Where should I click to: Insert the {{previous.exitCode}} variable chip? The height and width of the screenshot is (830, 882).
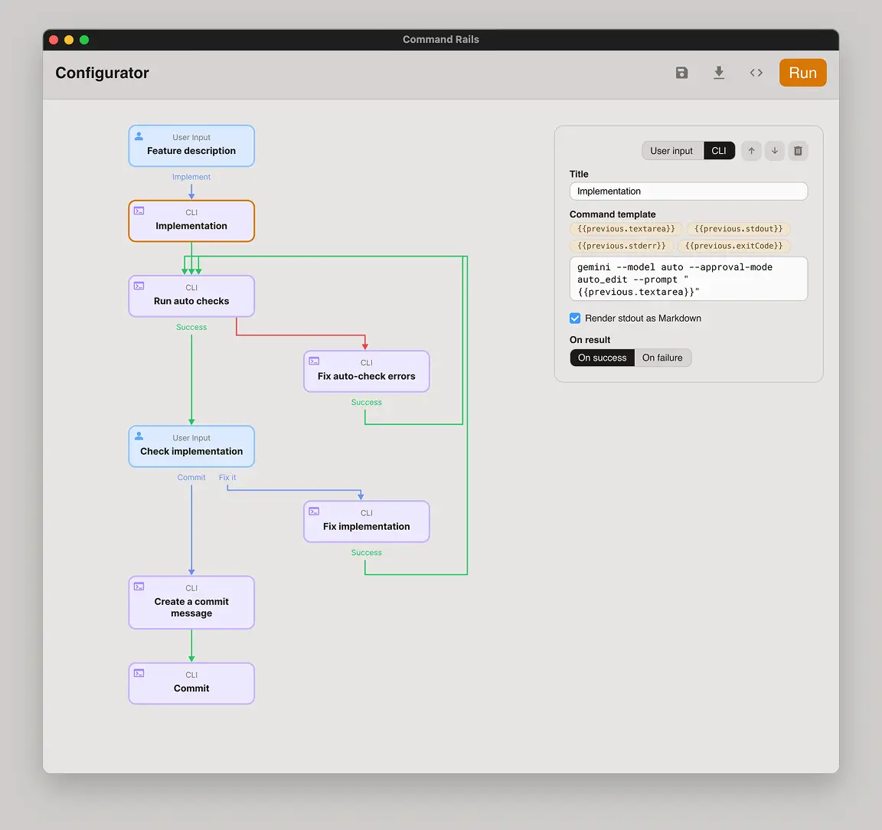click(733, 246)
